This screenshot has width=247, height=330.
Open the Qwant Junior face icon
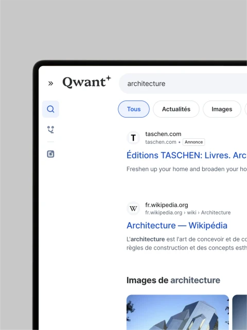[50, 129]
